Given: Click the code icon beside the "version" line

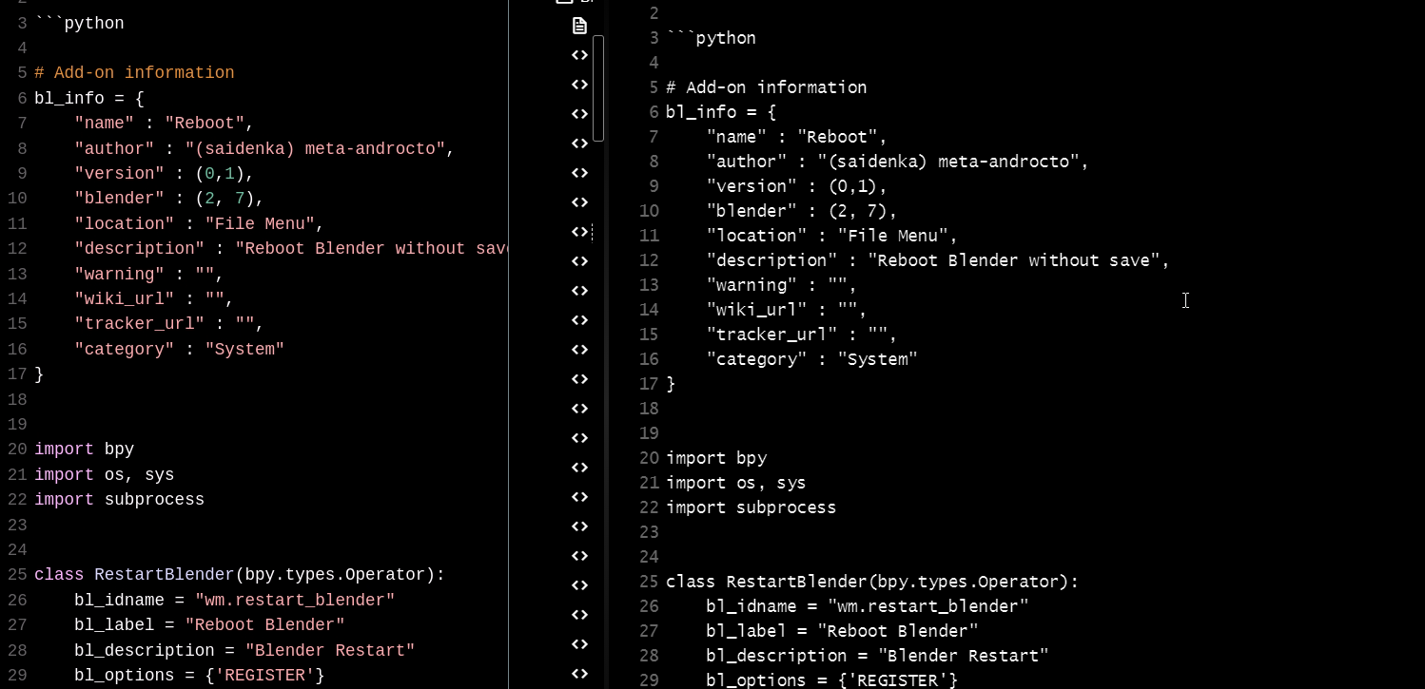Looking at the screenshot, I should 580,173.
